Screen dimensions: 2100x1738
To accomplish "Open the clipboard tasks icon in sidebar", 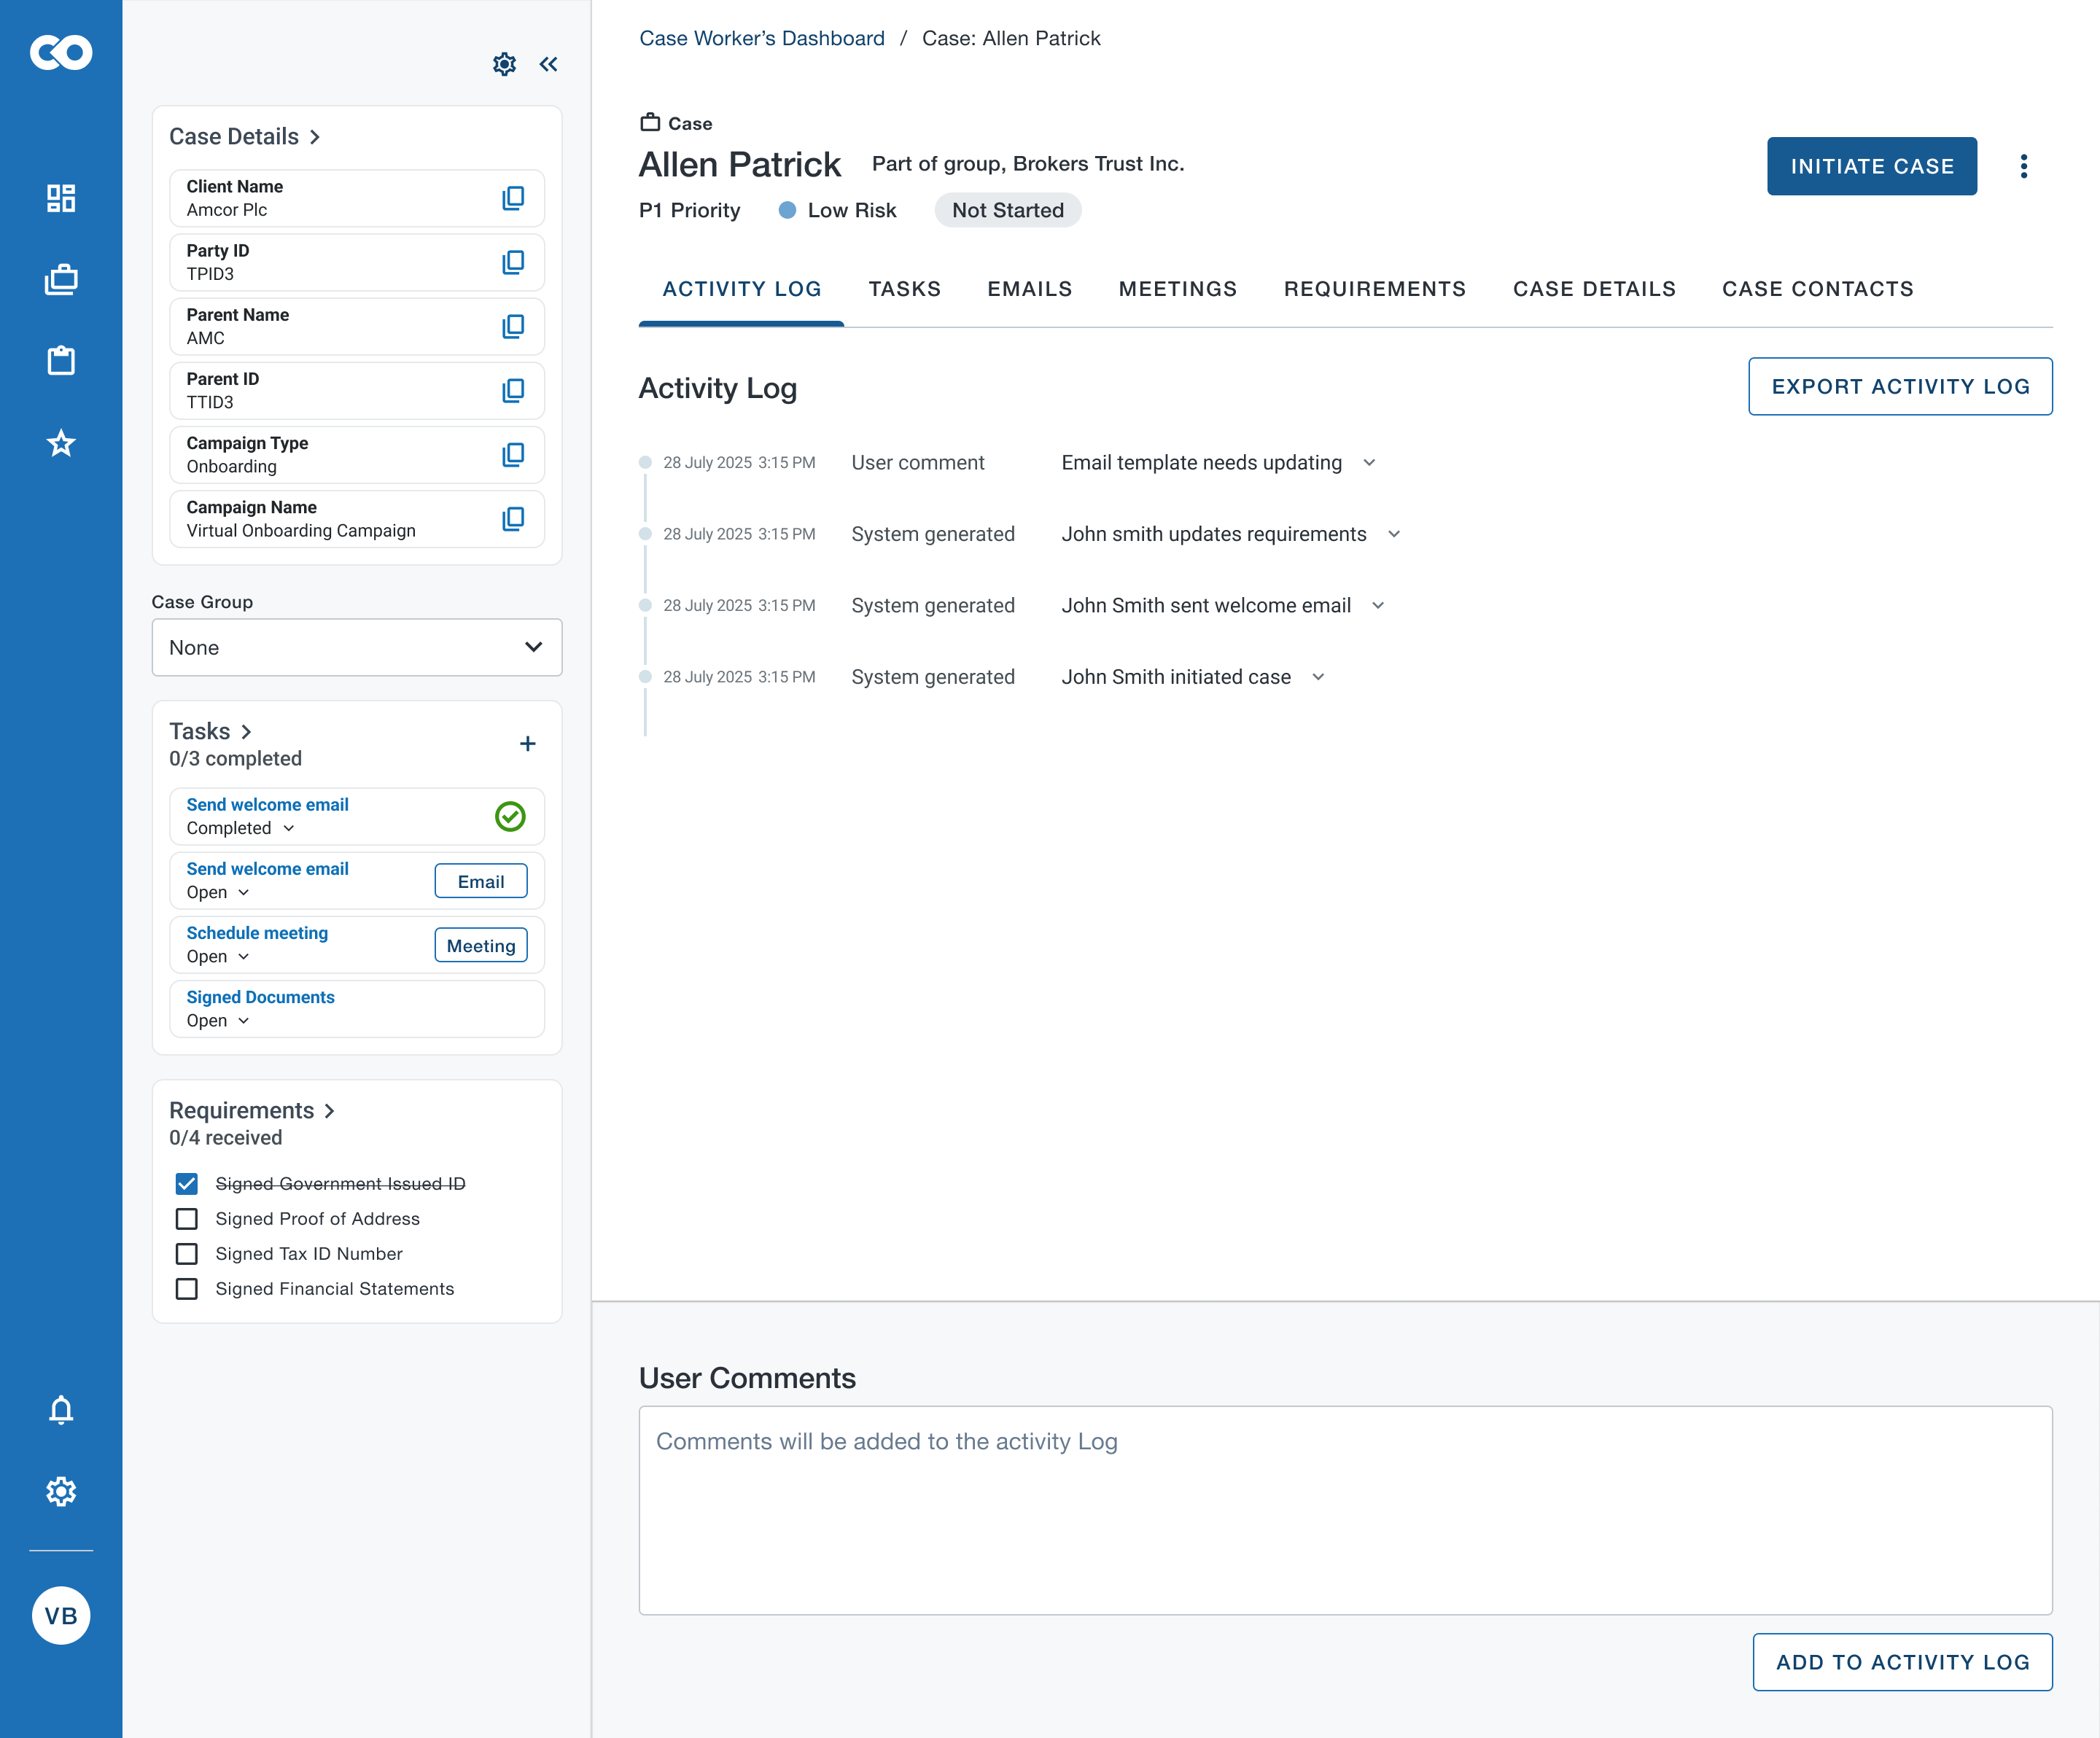I will pyautogui.click(x=61, y=360).
